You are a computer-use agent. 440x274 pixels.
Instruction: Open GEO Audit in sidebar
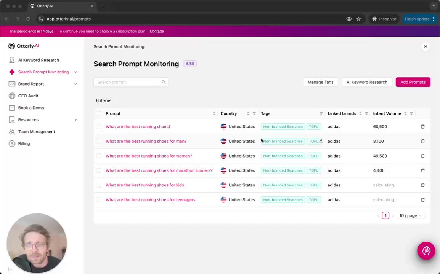(28, 96)
